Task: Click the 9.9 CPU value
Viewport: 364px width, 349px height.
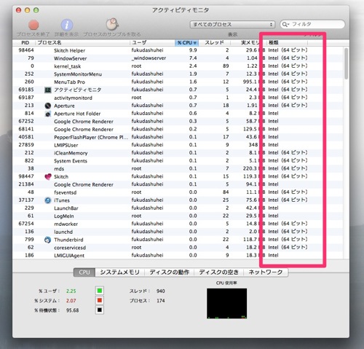Action: coord(193,50)
